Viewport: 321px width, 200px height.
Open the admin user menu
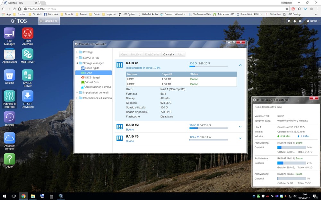point(312,21)
